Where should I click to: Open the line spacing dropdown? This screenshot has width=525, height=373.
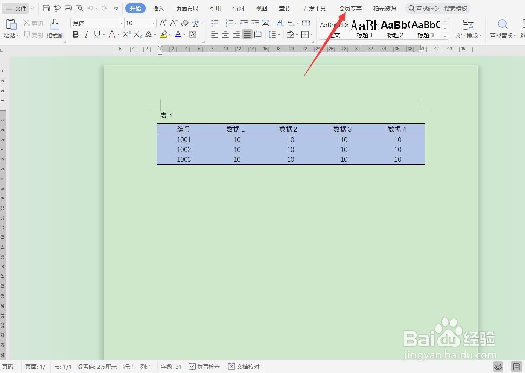click(x=279, y=35)
